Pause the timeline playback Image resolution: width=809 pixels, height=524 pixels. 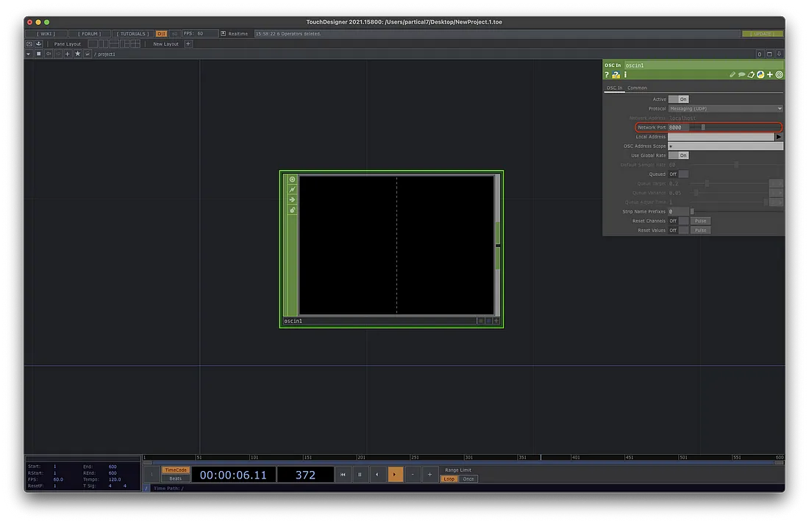360,475
